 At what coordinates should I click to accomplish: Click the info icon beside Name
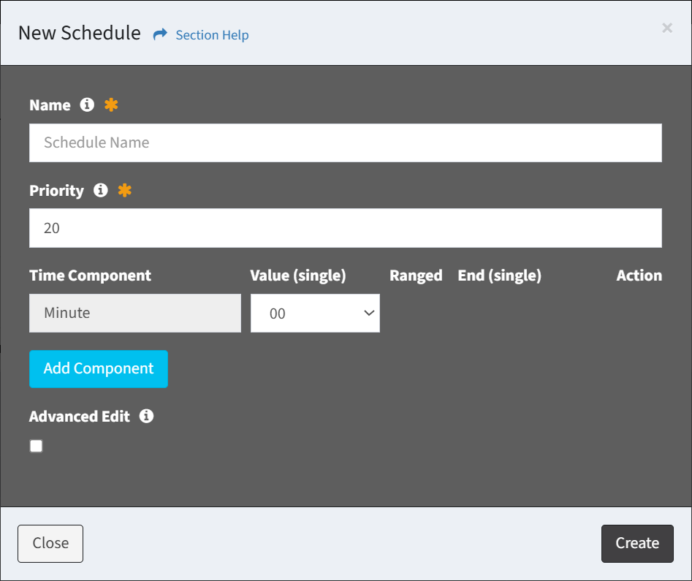coord(87,105)
